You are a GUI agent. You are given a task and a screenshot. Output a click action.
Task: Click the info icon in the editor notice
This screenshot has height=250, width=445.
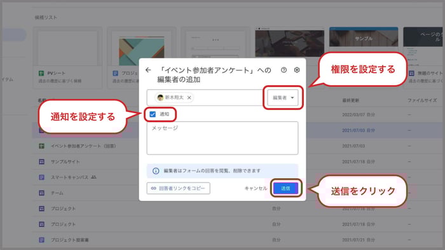pos(156,170)
